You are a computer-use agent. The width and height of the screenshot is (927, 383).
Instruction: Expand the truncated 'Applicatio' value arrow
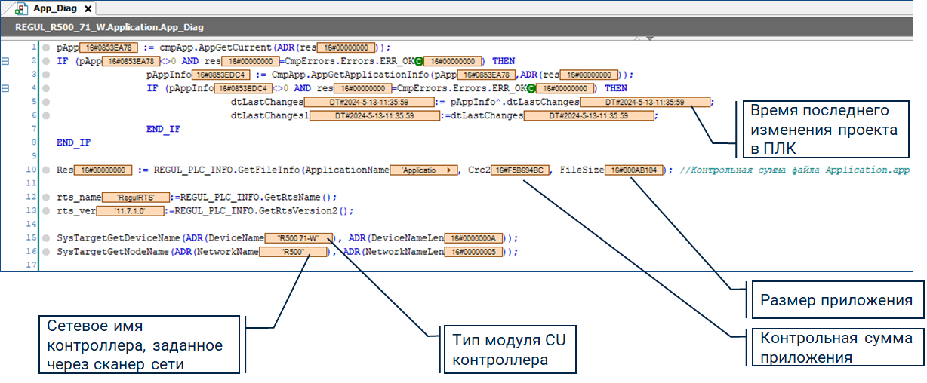point(451,170)
